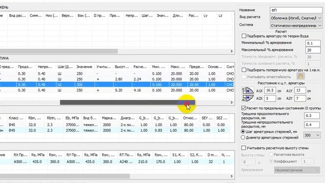Click plate table horizontal scrollbar thumb
This screenshot has width=325, height=183.
click(x=127, y=102)
